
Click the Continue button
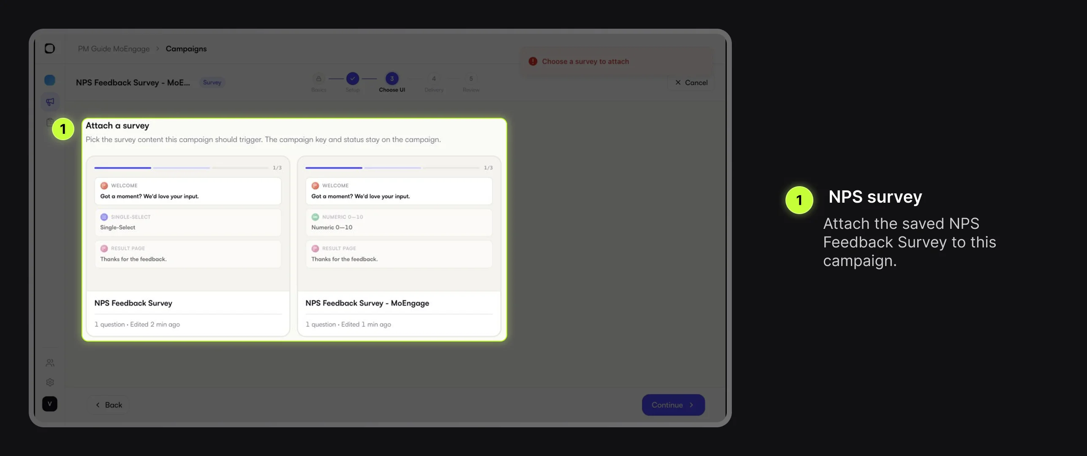pyautogui.click(x=673, y=405)
